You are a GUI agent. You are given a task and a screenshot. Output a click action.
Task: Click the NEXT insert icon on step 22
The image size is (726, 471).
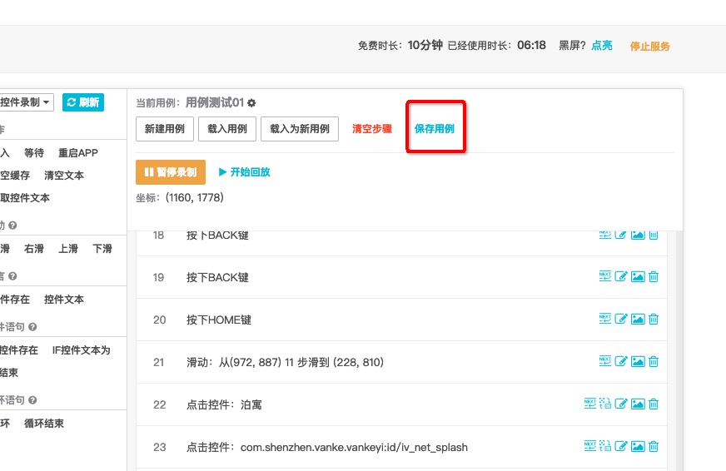589,404
